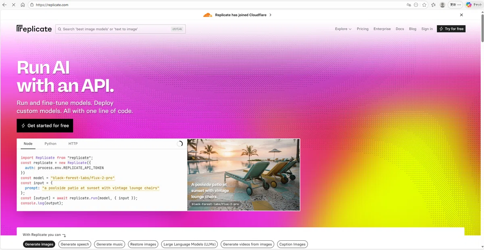Select the Restore images filter
484x250 pixels.
pos(143,244)
